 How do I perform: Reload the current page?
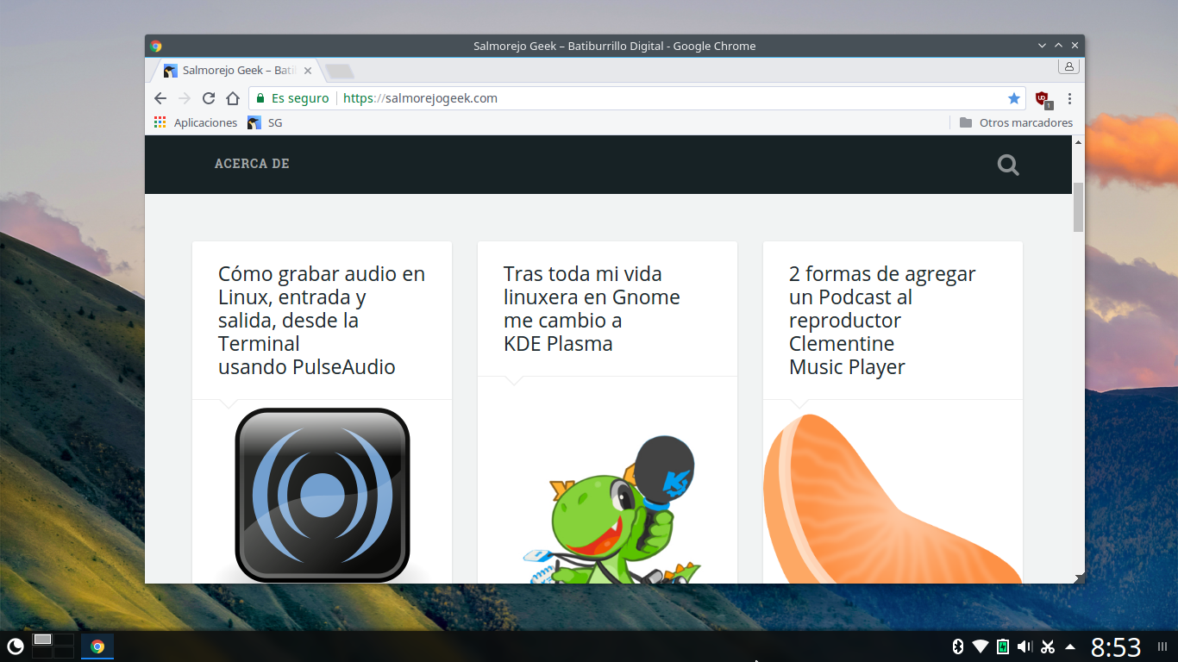(209, 98)
